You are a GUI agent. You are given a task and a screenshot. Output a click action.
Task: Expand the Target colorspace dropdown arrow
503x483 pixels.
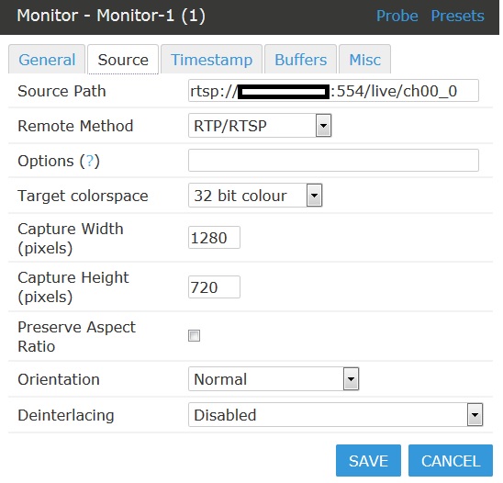(x=314, y=196)
